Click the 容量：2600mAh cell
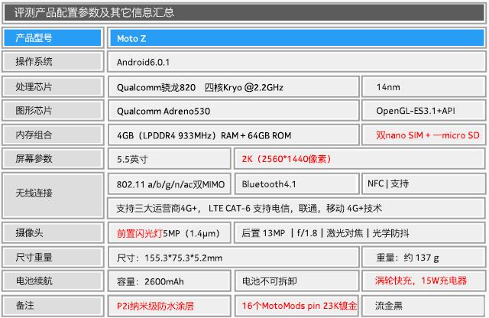Image resolution: width=489 pixels, height=318 pixels. [x=170, y=281]
